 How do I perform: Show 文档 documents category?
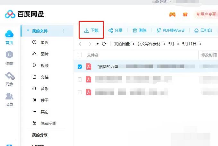[x=45, y=77]
